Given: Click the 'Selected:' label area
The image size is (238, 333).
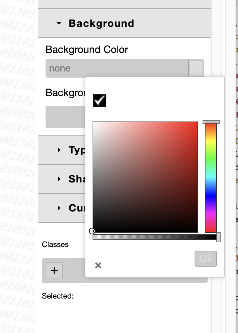Looking at the screenshot, I should [58, 296].
